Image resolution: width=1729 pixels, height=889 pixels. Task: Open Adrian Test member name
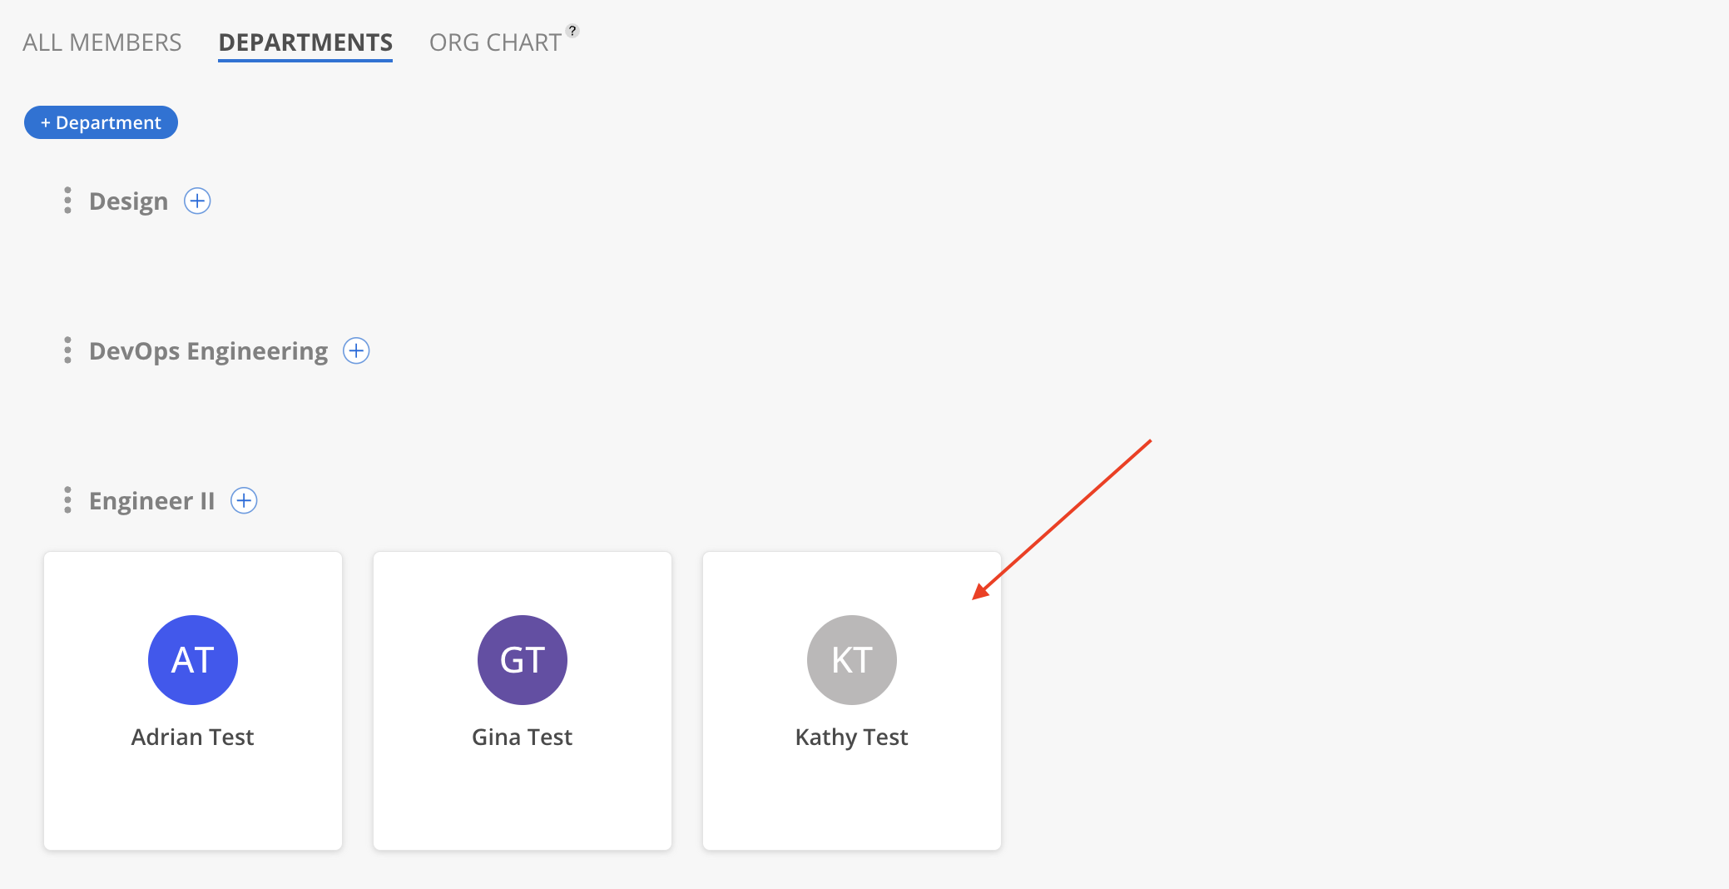pos(193,737)
